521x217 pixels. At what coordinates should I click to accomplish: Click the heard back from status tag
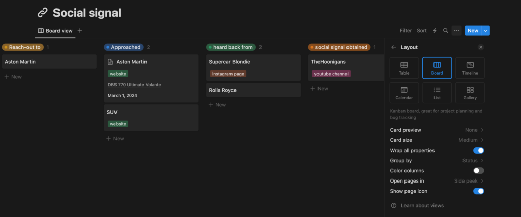coord(231,47)
